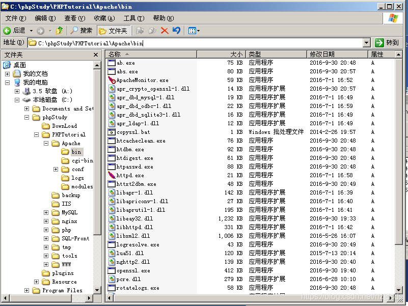Open the 查看(V) menu
Screen dimensions: 408x306
[75, 18]
